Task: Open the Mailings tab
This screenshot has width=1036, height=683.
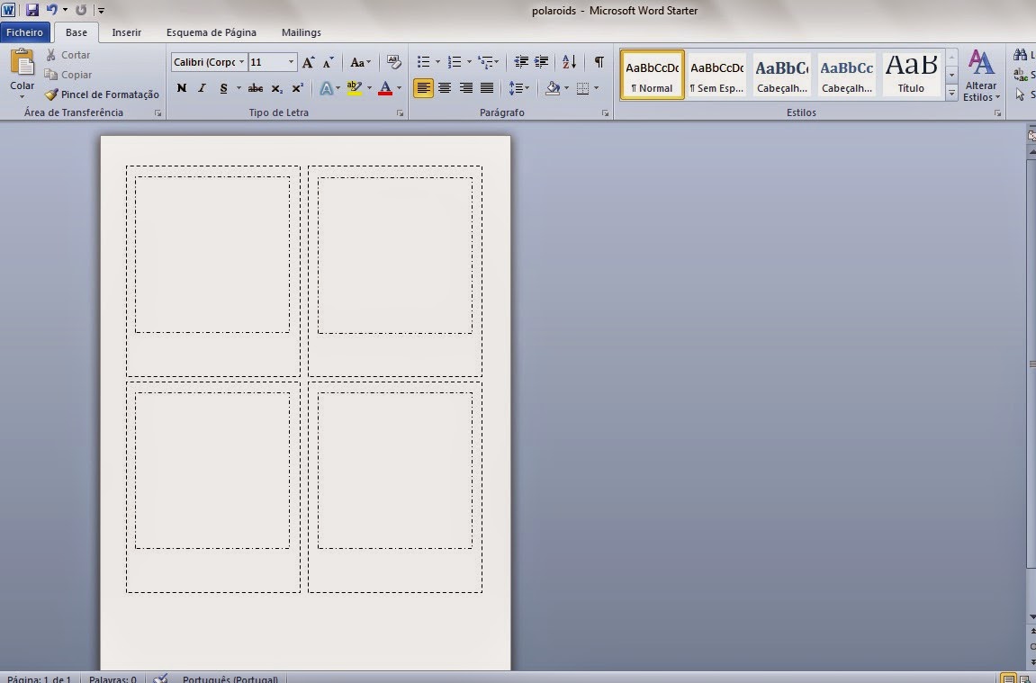Action: 302,32
